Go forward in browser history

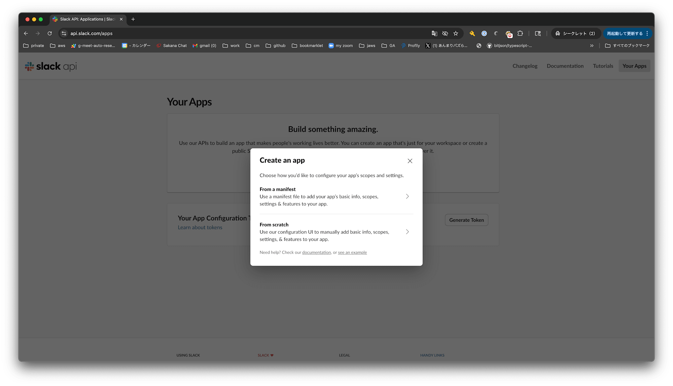click(x=38, y=33)
